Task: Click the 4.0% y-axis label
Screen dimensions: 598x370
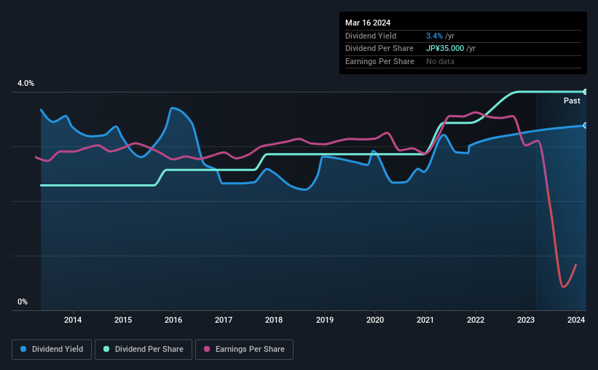Action: [x=25, y=83]
